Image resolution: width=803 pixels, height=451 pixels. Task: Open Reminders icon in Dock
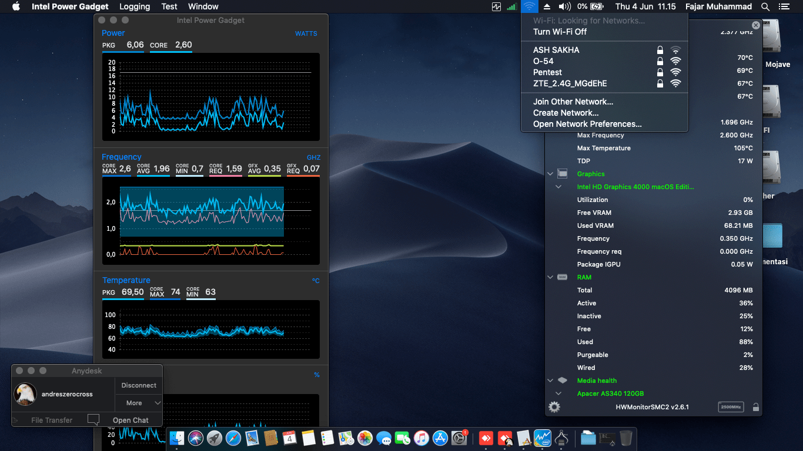pyautogui.click(x=327, y=438)
